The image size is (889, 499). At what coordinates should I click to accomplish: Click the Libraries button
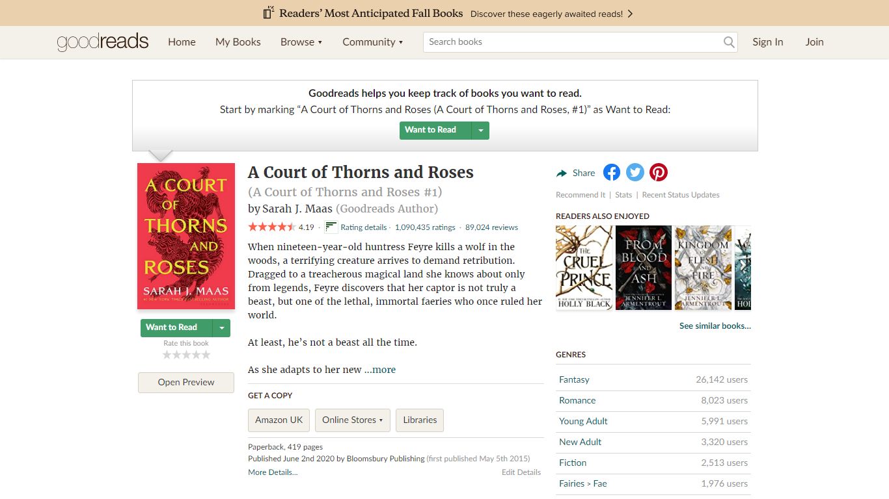(x=420, y=420)
